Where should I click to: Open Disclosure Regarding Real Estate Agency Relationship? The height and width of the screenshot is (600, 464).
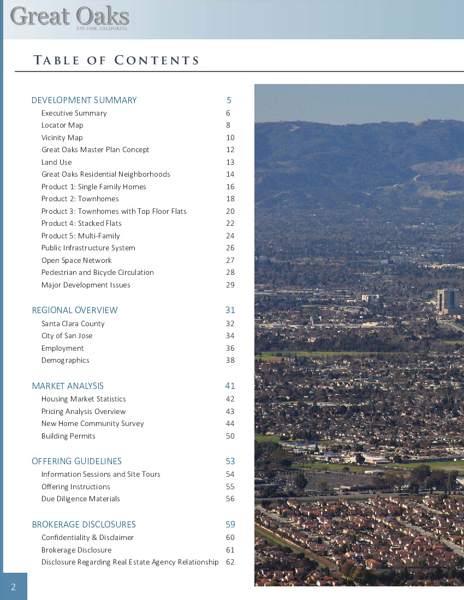[130, 562]
